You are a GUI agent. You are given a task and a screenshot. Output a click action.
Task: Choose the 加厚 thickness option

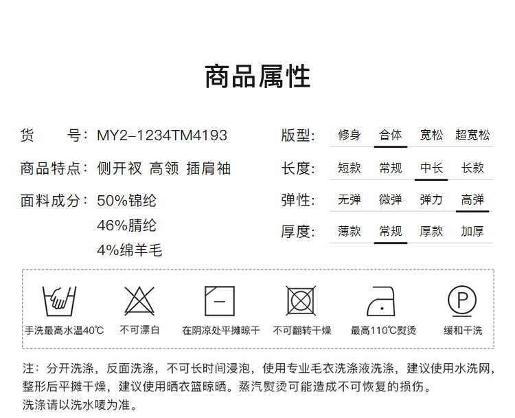tap(472, 232)
